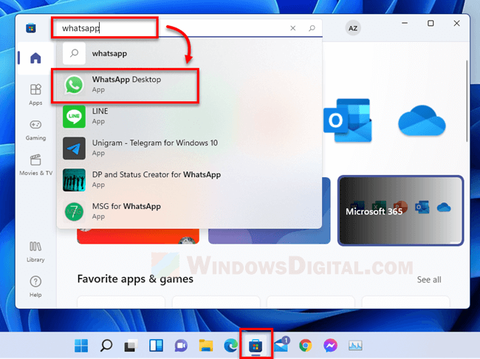Open the Microsoft 365 promo card
This screenshot has height=359, width=480.
pos(400,211)
